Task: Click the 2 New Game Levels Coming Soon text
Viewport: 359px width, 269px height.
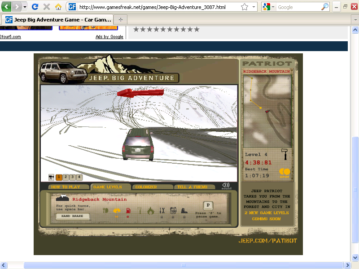Action: (267, 216)
